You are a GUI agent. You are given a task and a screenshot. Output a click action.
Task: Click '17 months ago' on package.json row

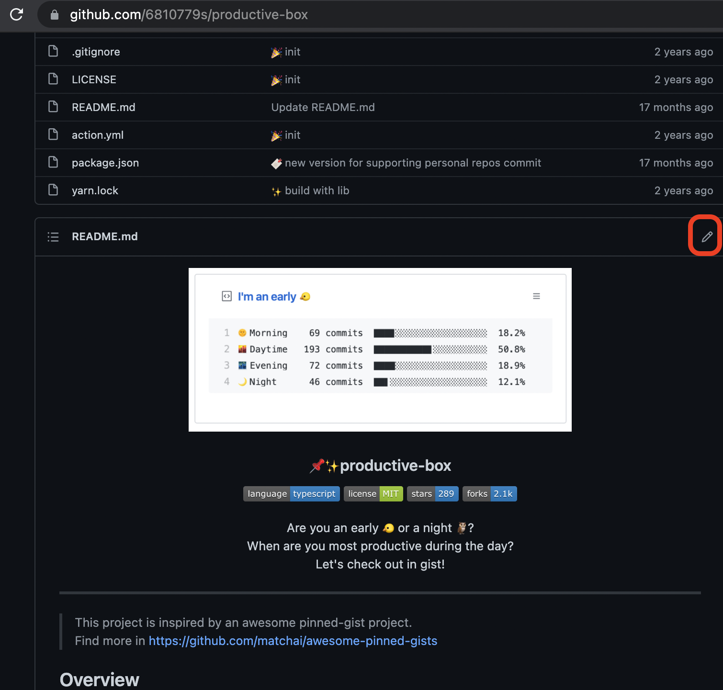[x=676, y=163]
